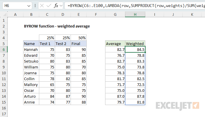205x117 pixels.
Task: Click Annie's Final score 88
Action: click(79, 102)
